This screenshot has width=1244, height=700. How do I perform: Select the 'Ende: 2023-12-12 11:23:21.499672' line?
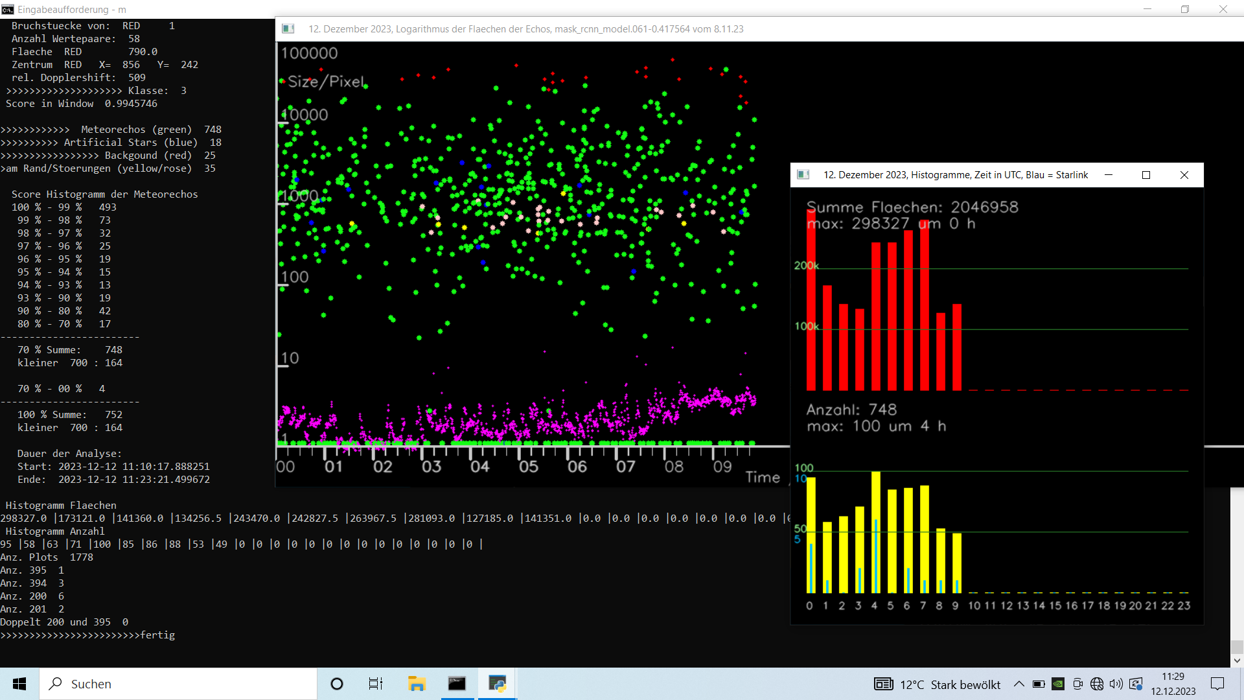[x=113, y=480]
